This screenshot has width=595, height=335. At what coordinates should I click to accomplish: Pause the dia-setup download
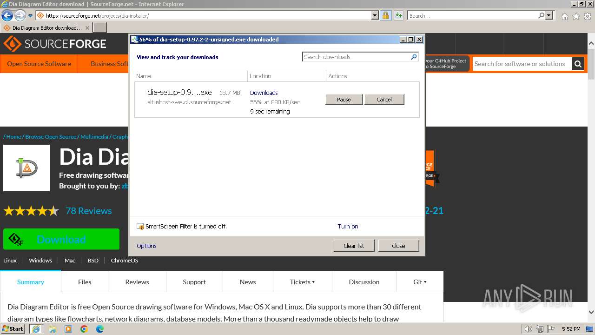pos(344,99)
